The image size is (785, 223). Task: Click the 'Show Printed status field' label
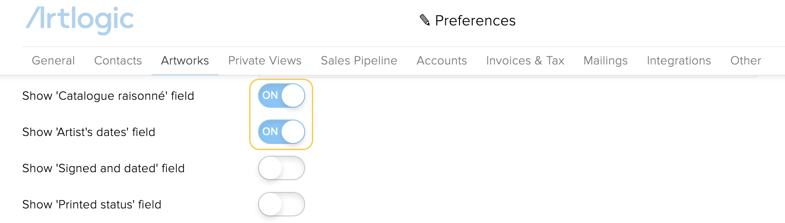[92, 205]
